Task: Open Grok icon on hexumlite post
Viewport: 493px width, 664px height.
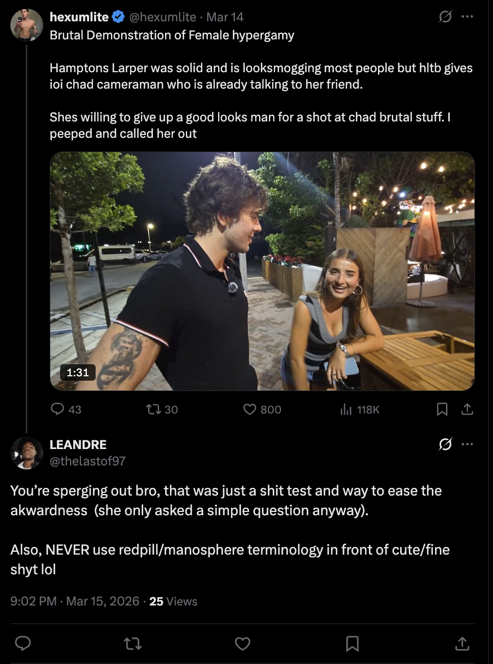Action: tap(446, 17)
